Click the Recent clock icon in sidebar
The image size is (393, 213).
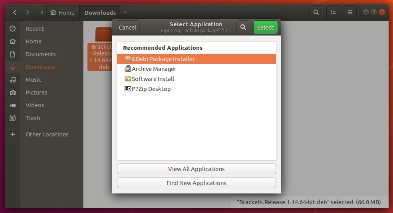[12, 29]
